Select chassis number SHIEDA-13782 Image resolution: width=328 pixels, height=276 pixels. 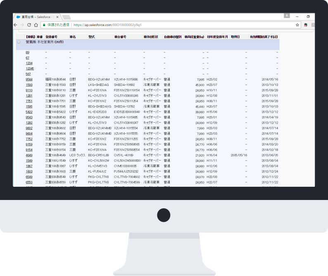[x=124, y=107]
